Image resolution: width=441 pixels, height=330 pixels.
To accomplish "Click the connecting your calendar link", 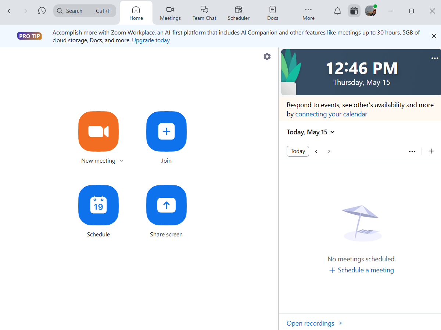I will (331, 114).
